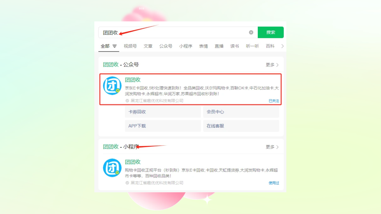381x214 pixels.
Task: Clear the search box text
Action: [251, 32]
